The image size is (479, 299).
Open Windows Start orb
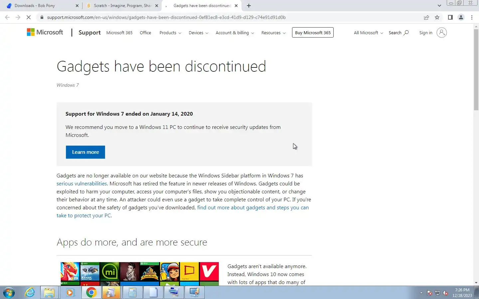click(9, 293)
